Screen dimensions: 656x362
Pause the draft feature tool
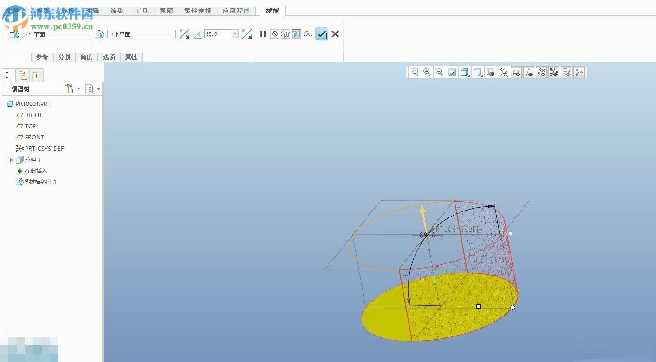[x=263, y=34]
